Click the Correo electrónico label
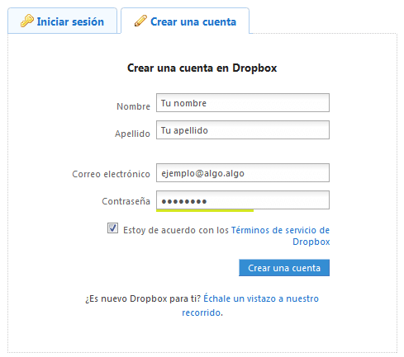This screenshot has height=357, width=404. coord(111,174)
